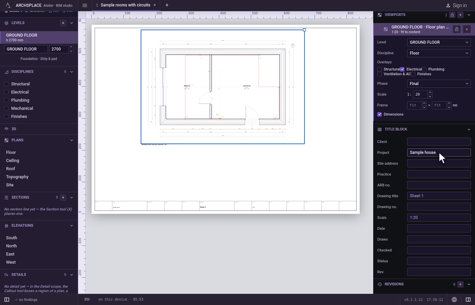475x305 pixels.
Task: Disable the Electrical overlay checkbox
Action: pyautogui.click(x=402, y=69)
